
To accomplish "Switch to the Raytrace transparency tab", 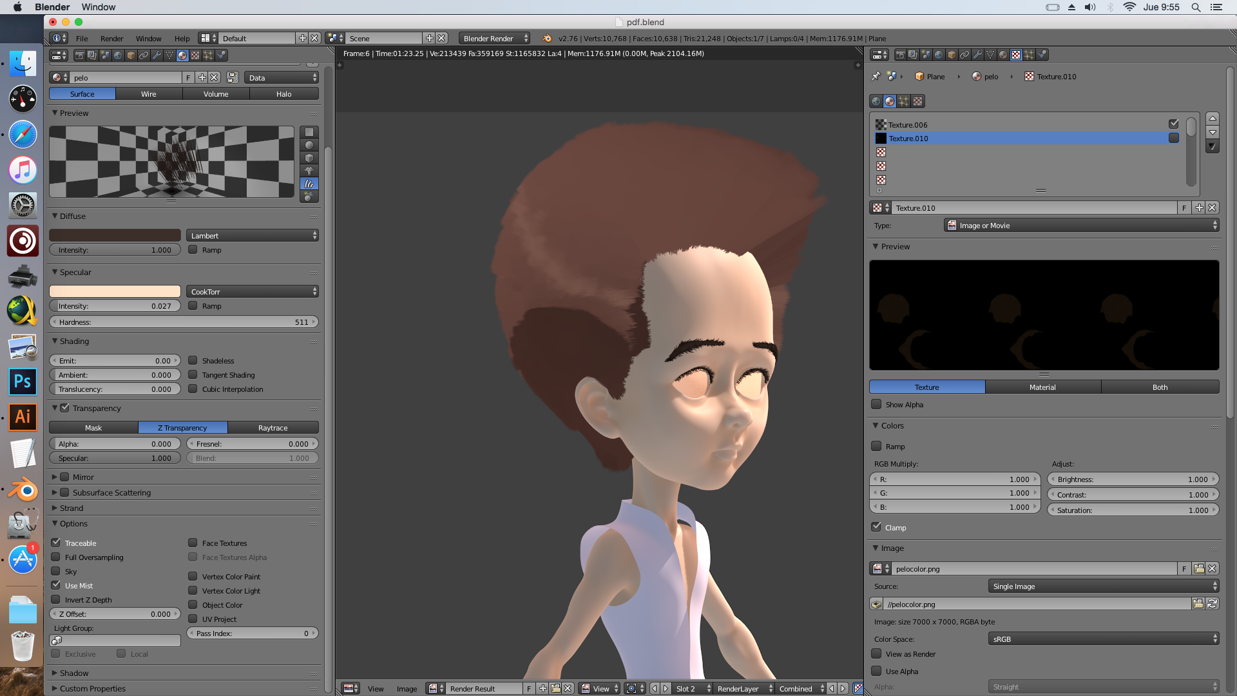I will click(273, 427).
